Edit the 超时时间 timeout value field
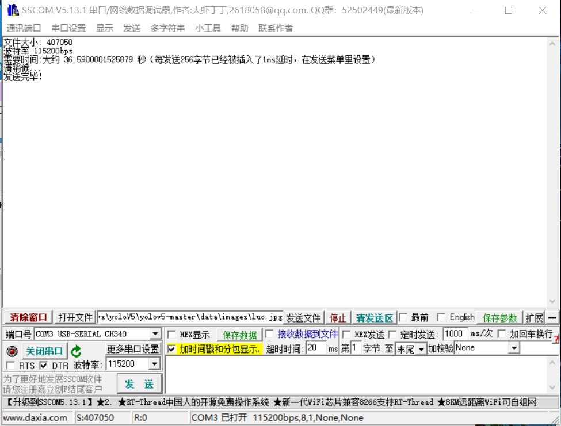The height and width of the screenshot is (426, 561). pyautogui.click(x=316, y=347)
